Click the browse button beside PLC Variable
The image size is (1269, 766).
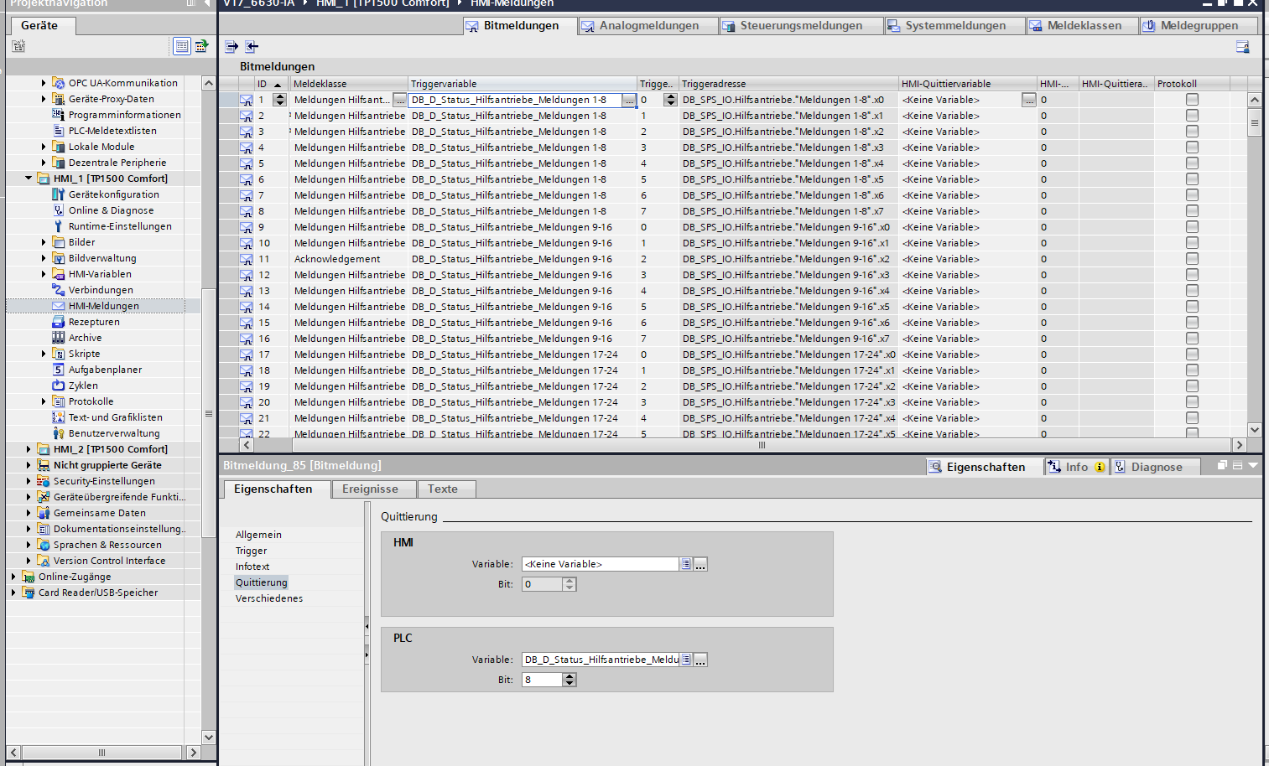pos(700,660)
